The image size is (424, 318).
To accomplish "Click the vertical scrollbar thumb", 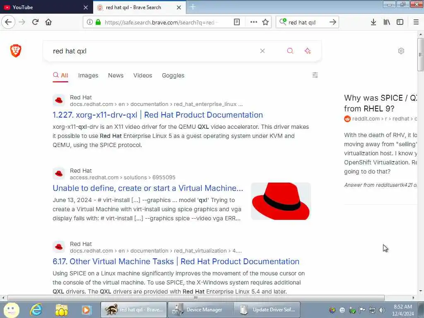I will point(420,54).
